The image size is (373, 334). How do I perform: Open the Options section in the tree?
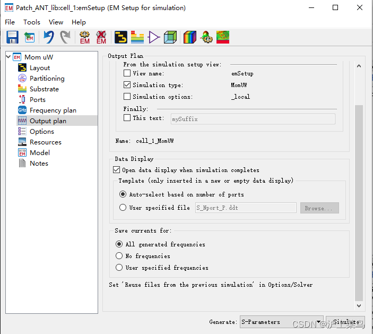point(42,131)
